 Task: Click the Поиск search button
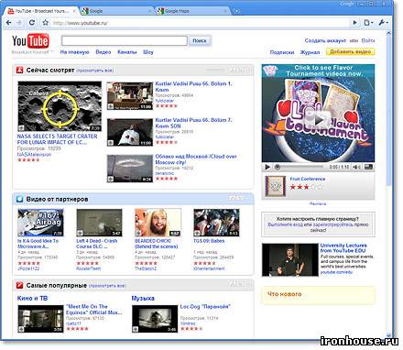tap(200, 40)
